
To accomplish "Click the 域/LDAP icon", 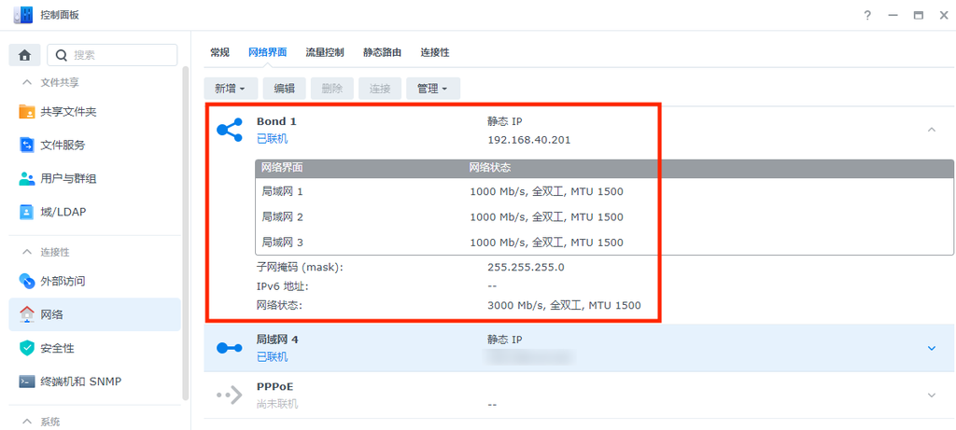I will point(27,212).
